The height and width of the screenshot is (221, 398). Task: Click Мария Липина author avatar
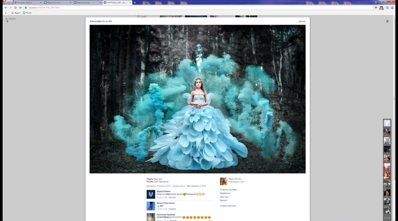224,181
